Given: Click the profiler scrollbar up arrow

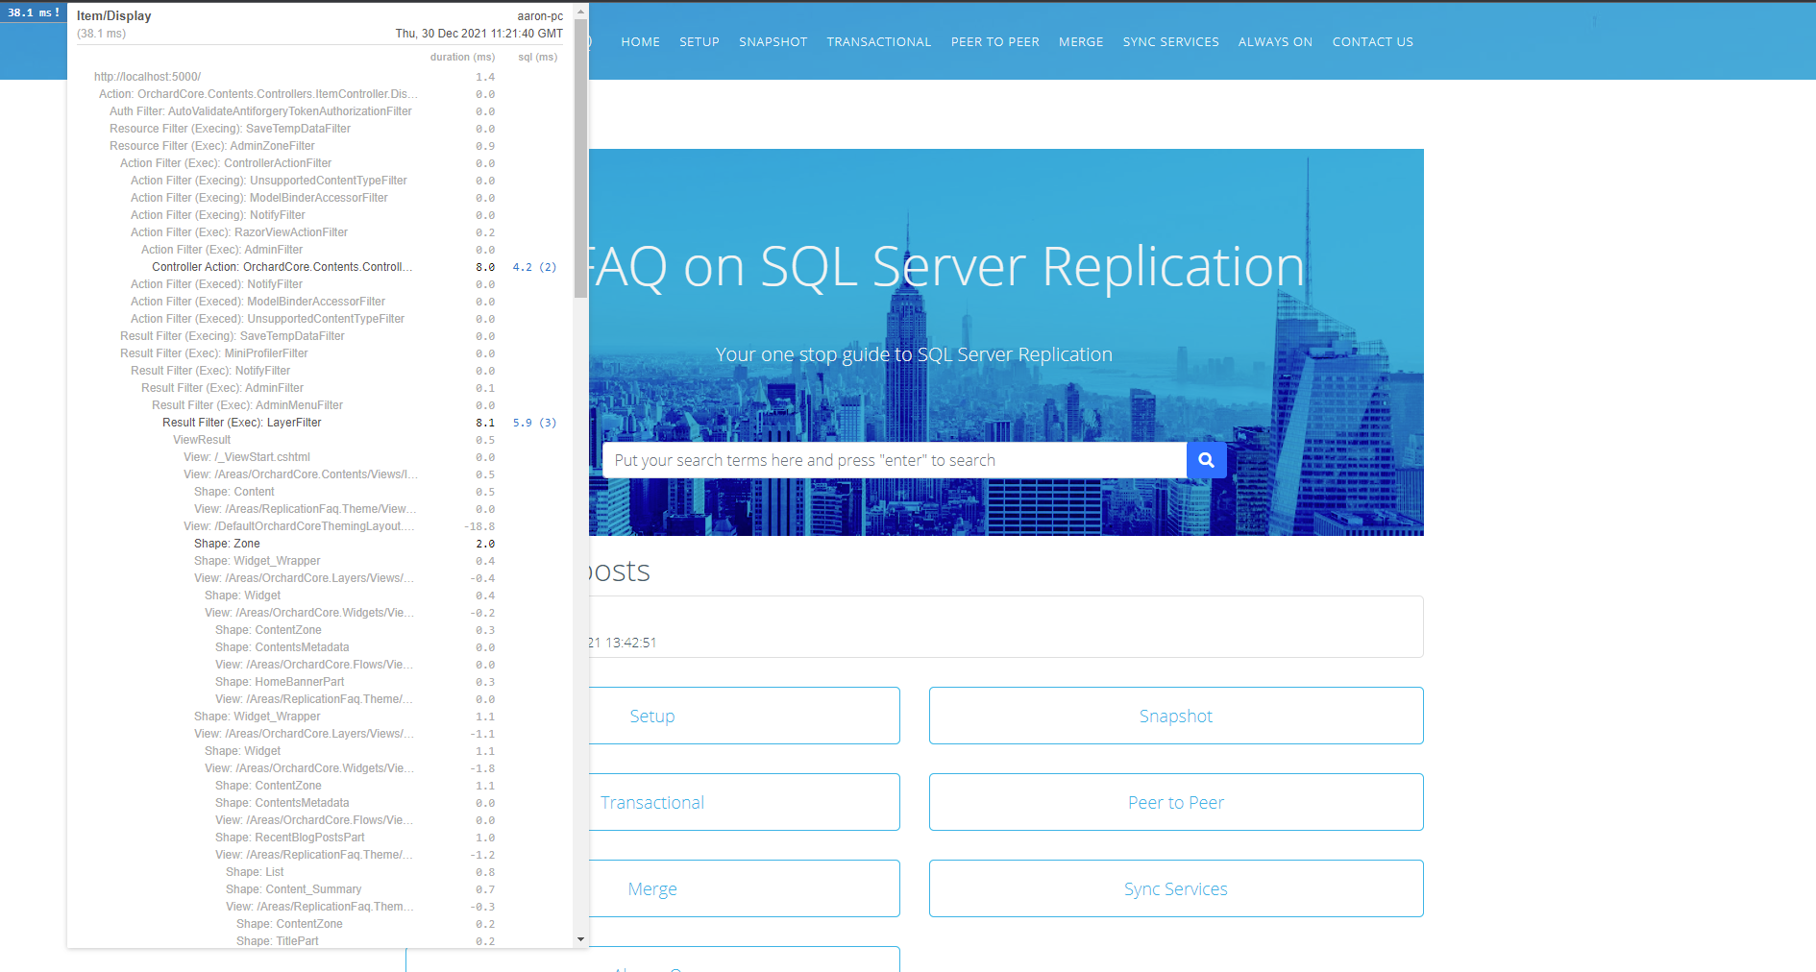Looking at the screenshot, I should coord(580,12).
